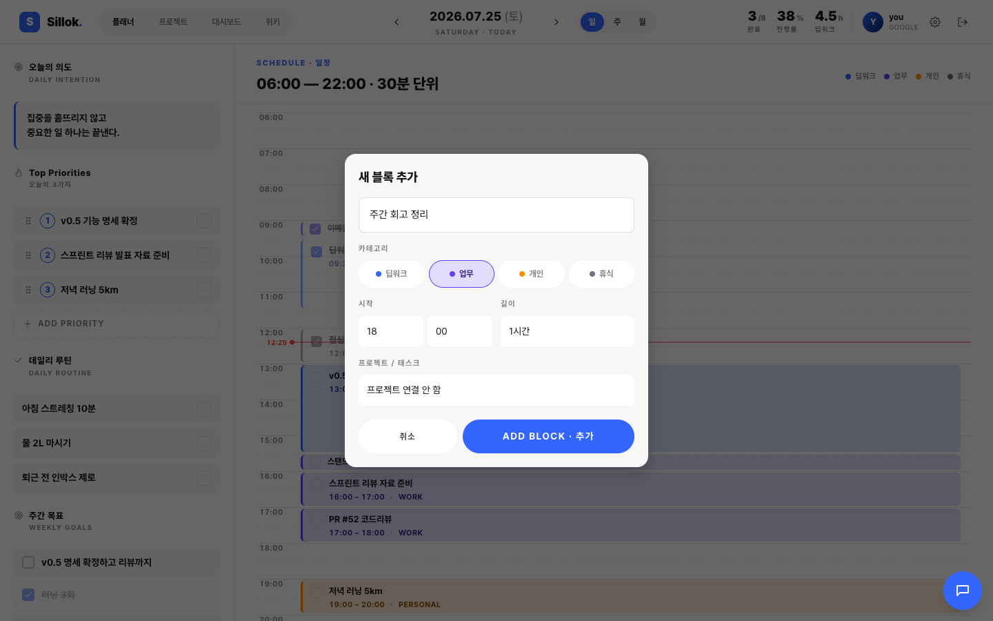The width and height of the screenshot is (993, 621).
Task: Click the daily intention text box
Action: (x=117, y=126)
